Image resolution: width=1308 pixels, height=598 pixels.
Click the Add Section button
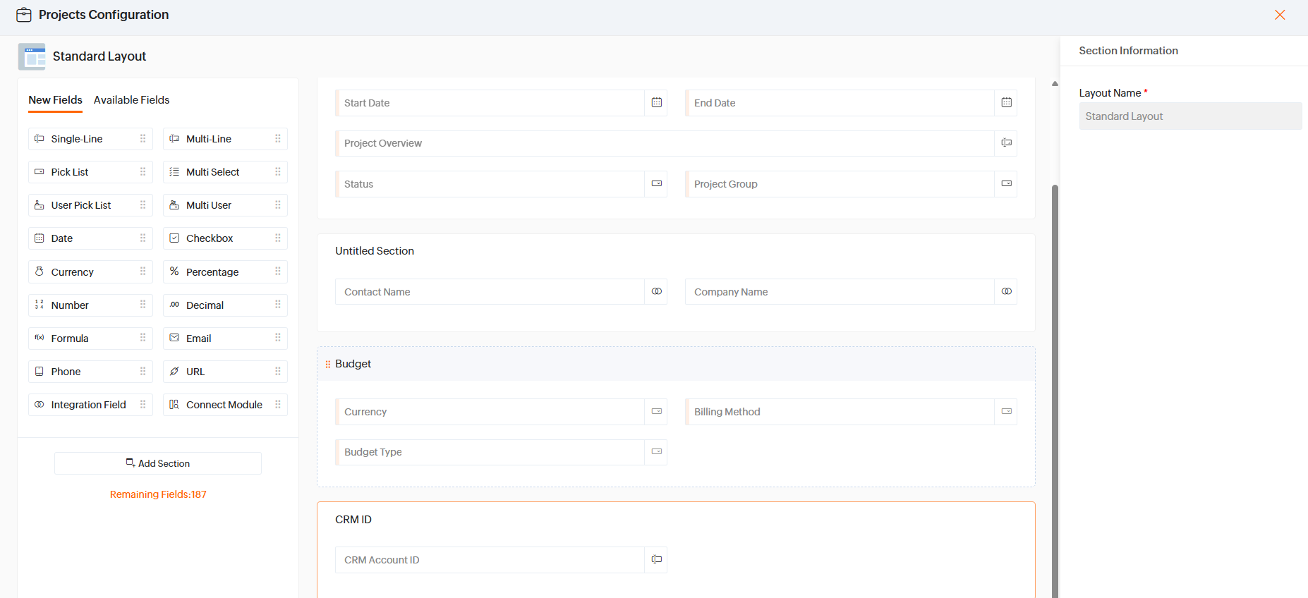tap(158, 463)
